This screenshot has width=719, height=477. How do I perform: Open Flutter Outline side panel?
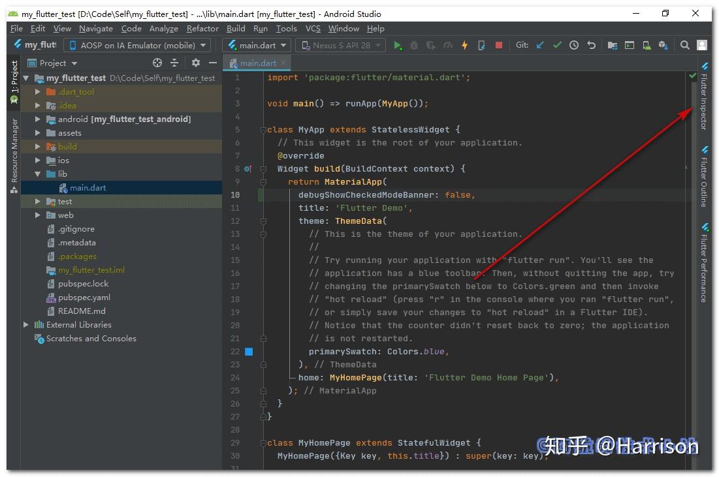704,177
